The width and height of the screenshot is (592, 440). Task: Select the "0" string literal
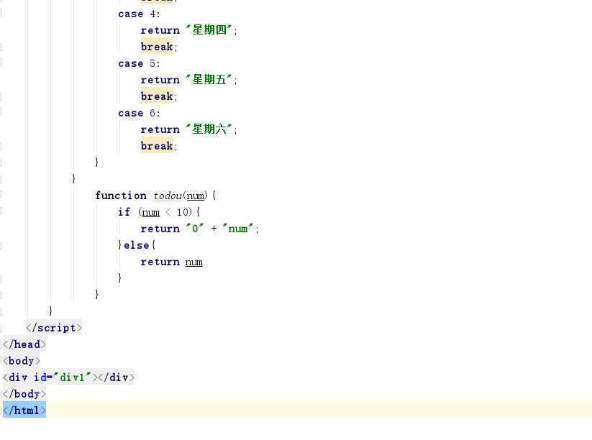(x=195, y=229)
